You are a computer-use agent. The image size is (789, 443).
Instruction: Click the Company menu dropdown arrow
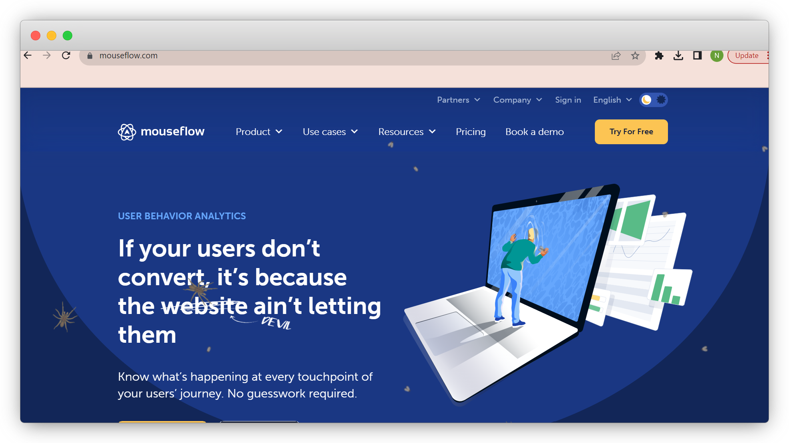click(539, 99)
